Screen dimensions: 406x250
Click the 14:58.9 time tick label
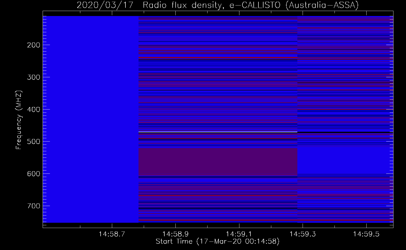[175, 234]
